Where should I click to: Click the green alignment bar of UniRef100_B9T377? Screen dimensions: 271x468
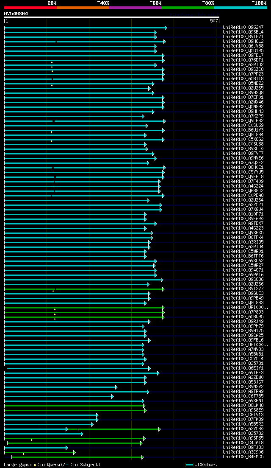tap(84, 289)
